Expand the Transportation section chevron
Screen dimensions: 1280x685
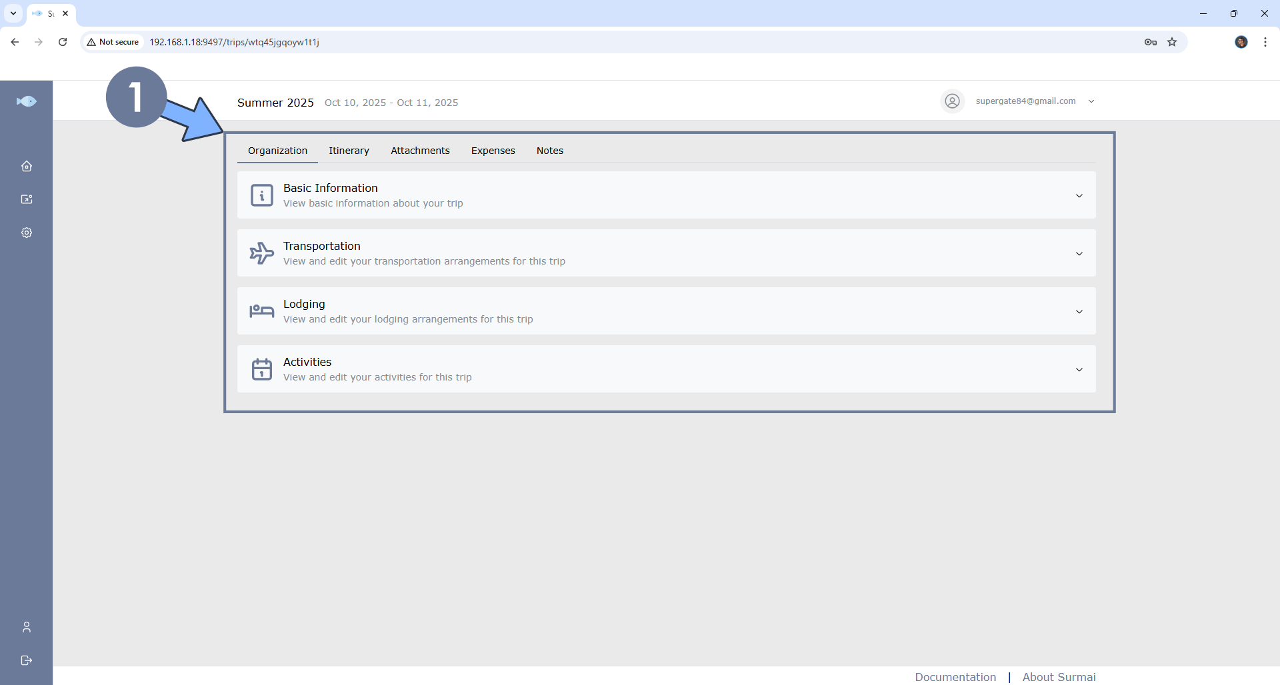[x=1079, y=254]
